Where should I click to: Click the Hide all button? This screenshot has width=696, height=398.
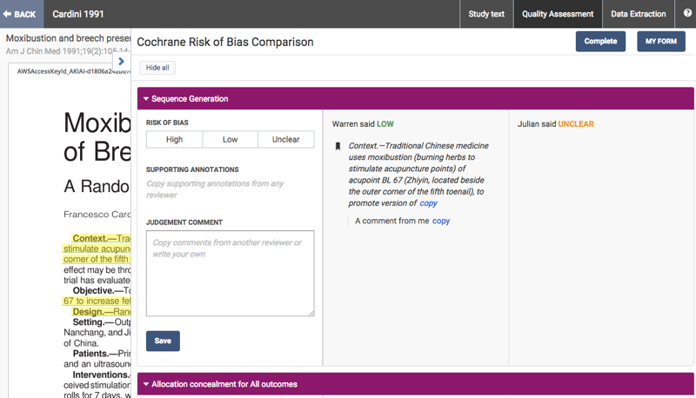[157, 68]
